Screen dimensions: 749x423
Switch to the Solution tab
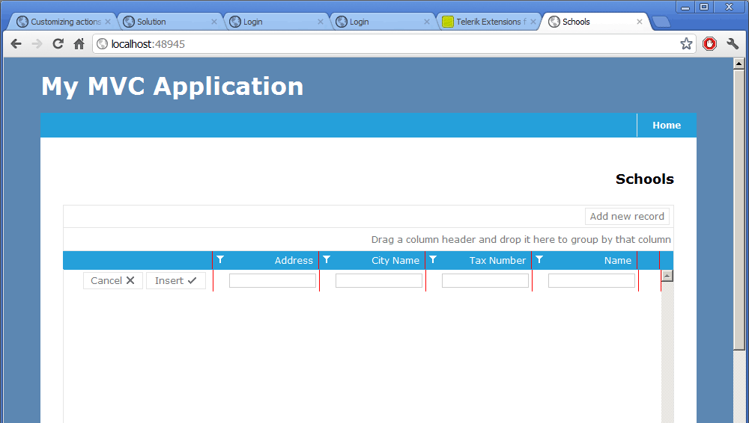click(x=171, y=22)
